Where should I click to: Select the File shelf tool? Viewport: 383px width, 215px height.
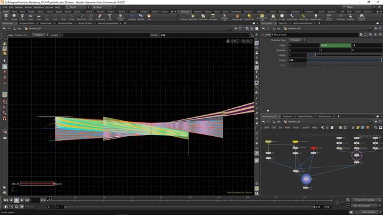[x=149, y=17]
